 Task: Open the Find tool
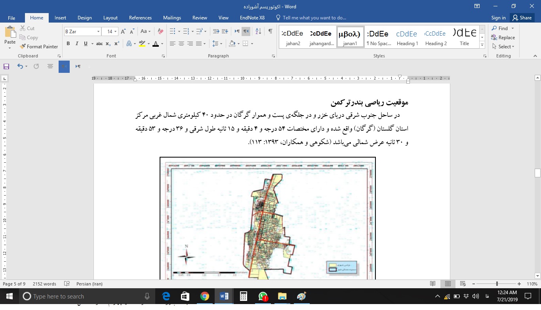point(502,28)
